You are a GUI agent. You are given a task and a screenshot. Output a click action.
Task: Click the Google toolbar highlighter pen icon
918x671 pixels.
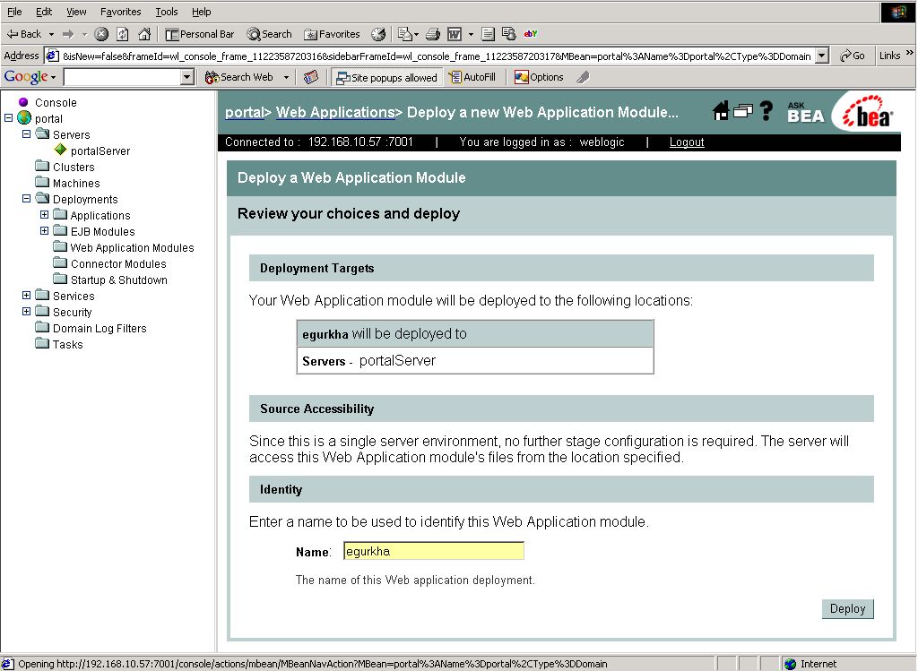pyautogui.click(x=583, y=77)
